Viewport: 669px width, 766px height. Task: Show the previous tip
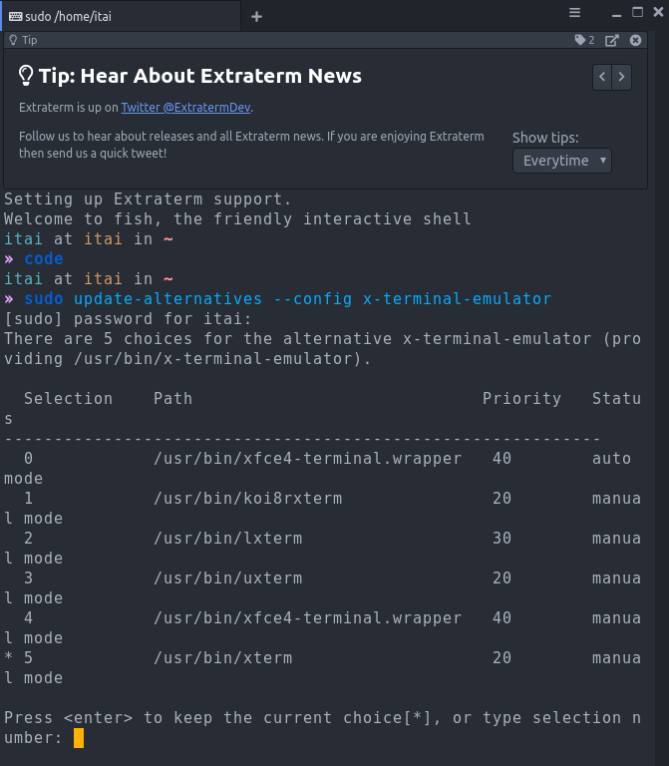point(602,77)
